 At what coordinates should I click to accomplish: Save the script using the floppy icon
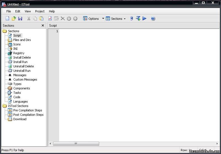tap(20, 19)
